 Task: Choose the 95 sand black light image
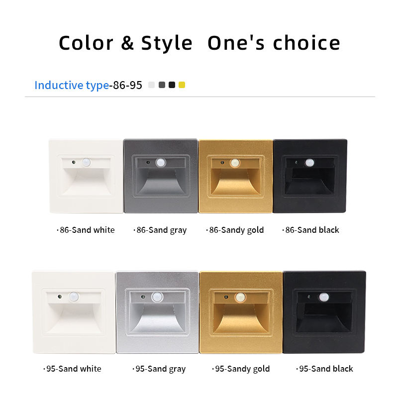click(x=324, y=312)
